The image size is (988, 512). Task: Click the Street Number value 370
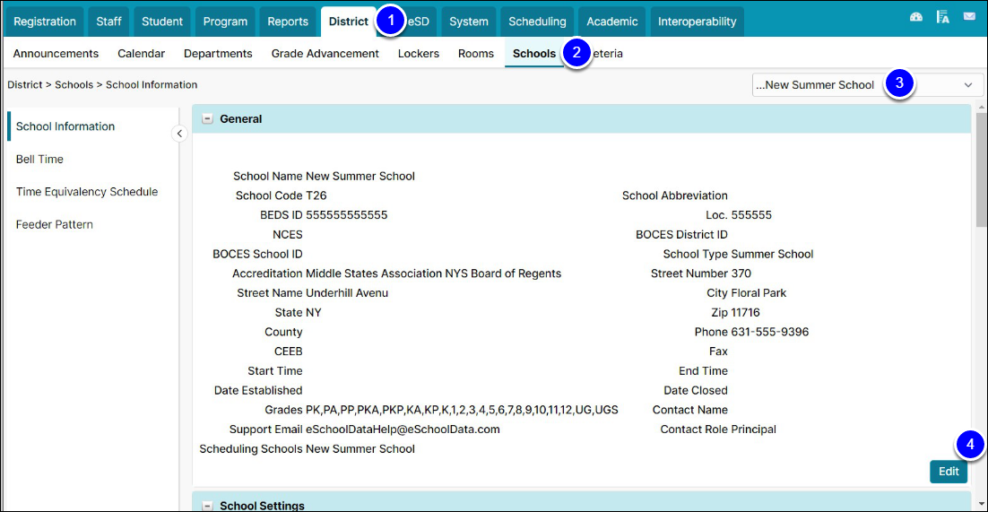741,273
